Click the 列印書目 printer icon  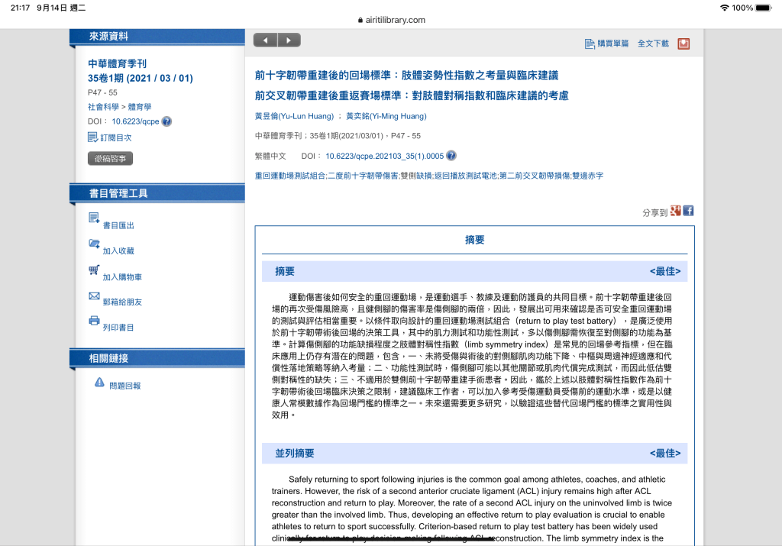tap(94, 321)
